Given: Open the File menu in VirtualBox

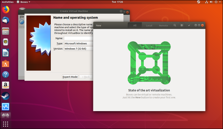Looking at the screenshot, I should 22,17.
